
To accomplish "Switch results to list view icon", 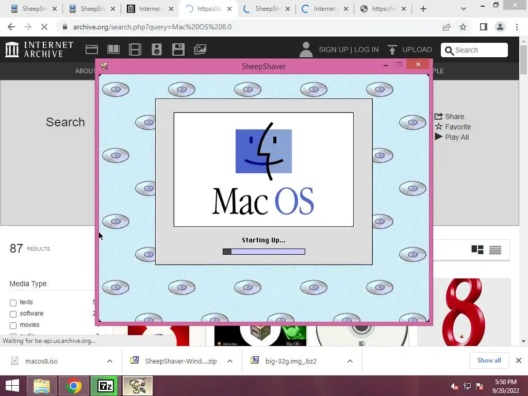I will click(495, 250).
